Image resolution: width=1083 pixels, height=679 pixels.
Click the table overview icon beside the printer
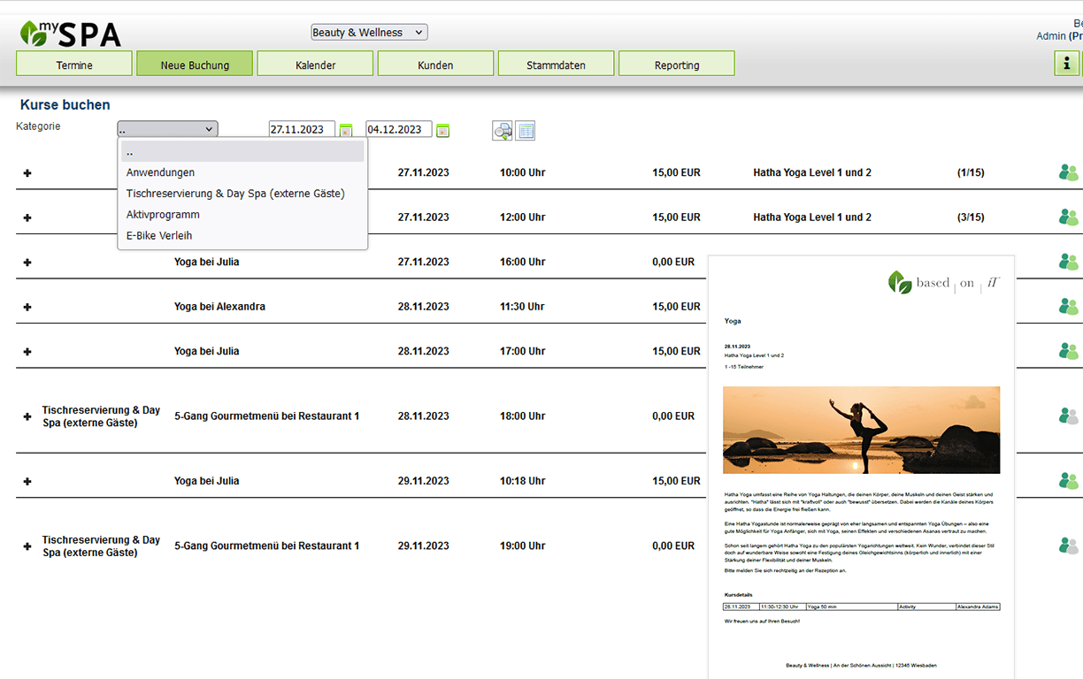(526, 130)
